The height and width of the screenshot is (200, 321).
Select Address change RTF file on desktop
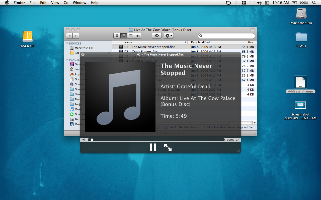click(300, 84)
